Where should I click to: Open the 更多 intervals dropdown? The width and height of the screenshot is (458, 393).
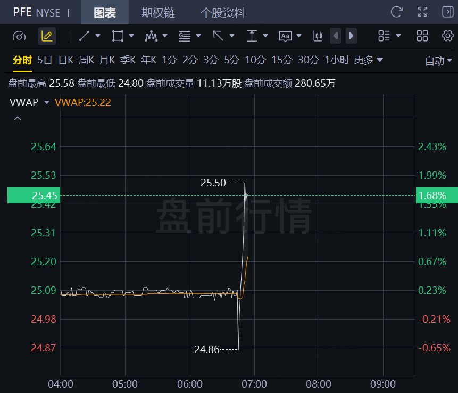(x=368, y=60)
